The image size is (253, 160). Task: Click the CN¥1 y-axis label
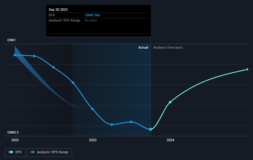coord(11,40)
